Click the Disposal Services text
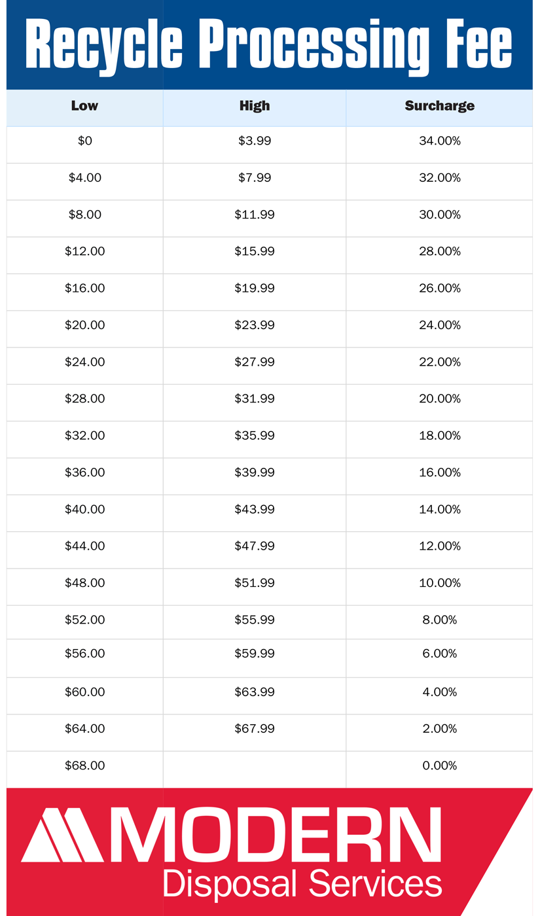 pyautogui.click(x=302, y=883)
